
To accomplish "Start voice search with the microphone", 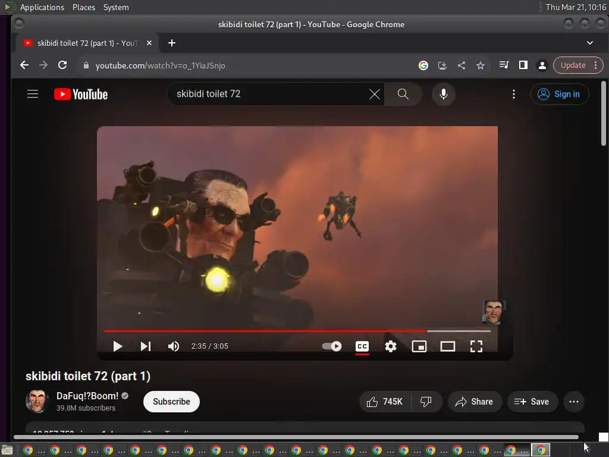I will (444, 94).
